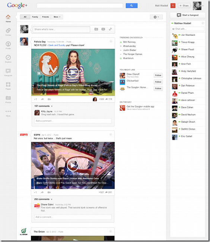Attach a video to new post
210x242 pixels.
tap(103, 29)
